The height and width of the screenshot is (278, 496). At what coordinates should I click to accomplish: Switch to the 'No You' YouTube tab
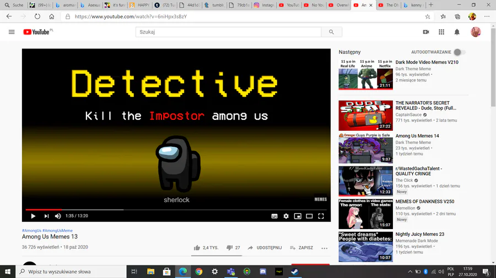314,5
